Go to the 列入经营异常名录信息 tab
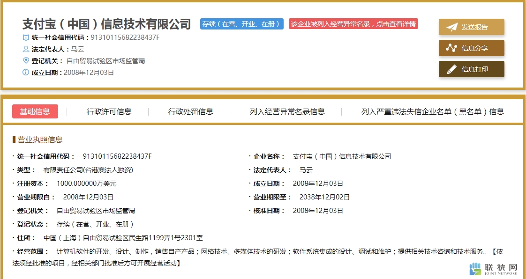The image size is (526, 279). (287, 111)
